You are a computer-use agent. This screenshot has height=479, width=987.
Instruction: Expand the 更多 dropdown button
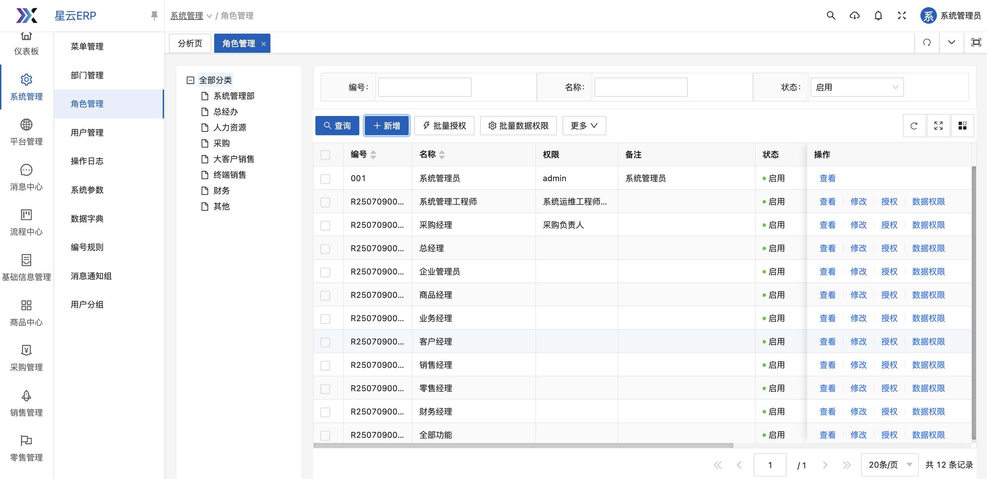584,126
